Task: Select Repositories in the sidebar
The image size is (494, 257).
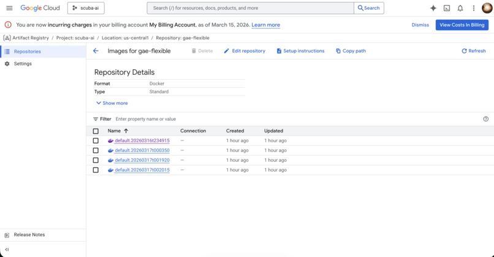Action: pos(43,52)
